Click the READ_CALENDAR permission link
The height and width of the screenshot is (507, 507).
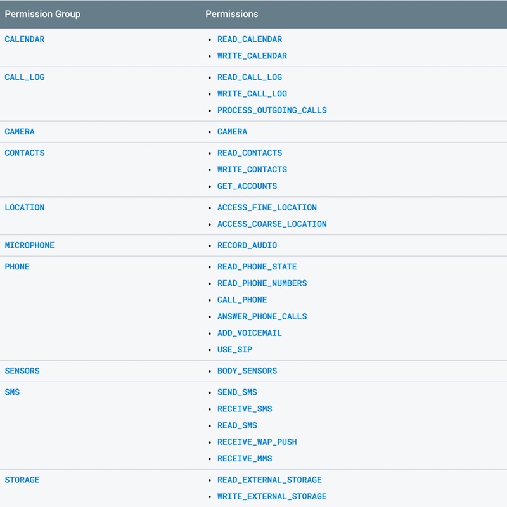pyautogui.click(x=250, y=39)
